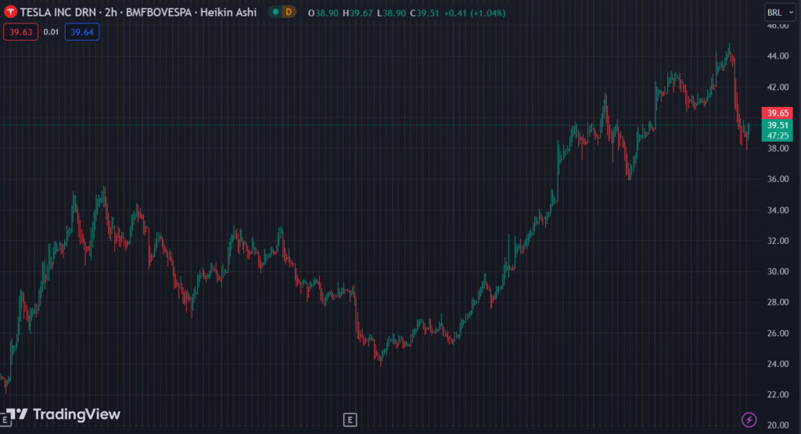801x434 pixels.
Task: Click the TESLA INC DRN symbol title
Action: [58, 13]
